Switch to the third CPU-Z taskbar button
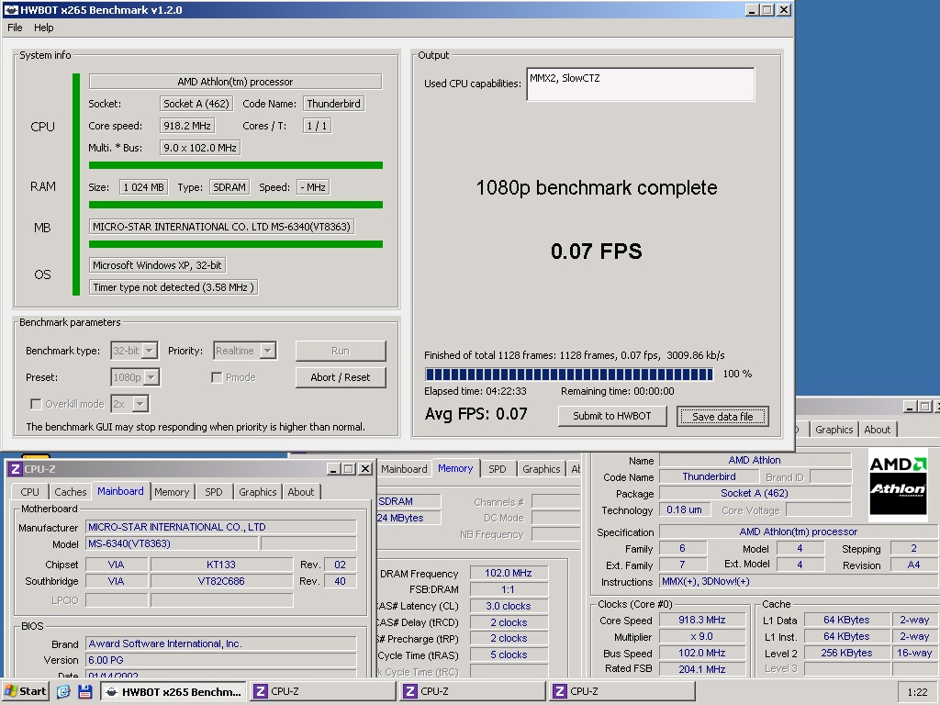This screenshot has width=940, height=705. click(622, 691)
